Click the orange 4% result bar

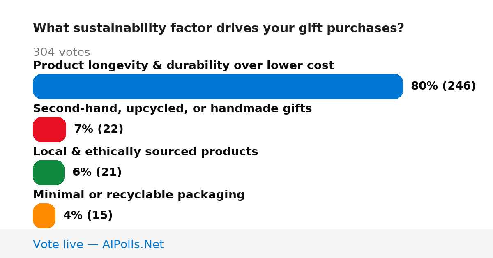tap(44, 216)
